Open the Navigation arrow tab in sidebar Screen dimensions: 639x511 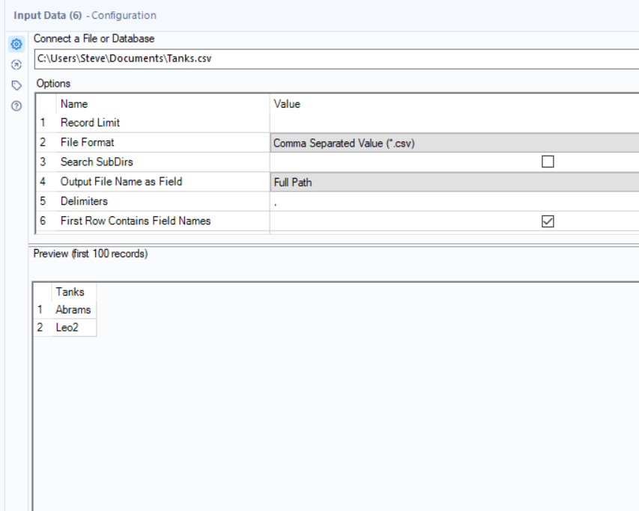click(15, 64)
